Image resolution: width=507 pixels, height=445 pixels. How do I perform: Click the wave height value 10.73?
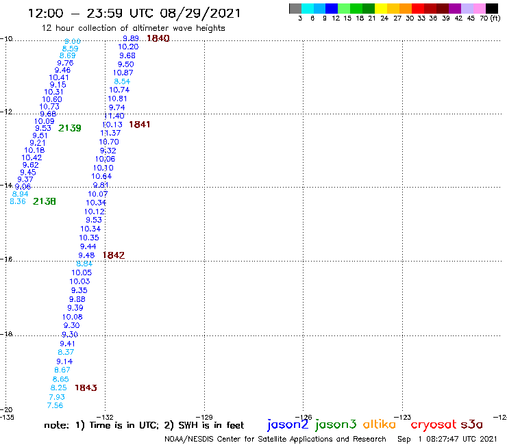click(x=49, y=107)
